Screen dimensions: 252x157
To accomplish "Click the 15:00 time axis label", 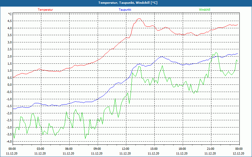I will pyautogui.click(x=154, y=149).
